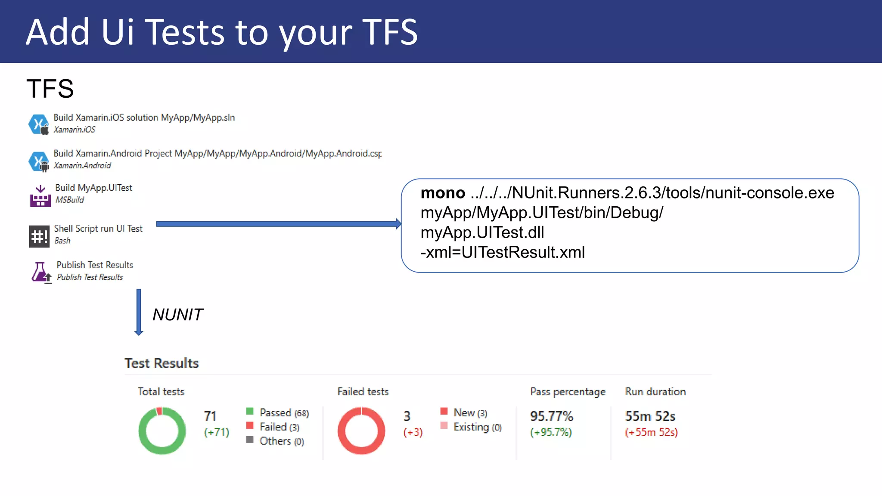Click the Test Results section heading
Screen dimensions: 882x496
(161, 363)
